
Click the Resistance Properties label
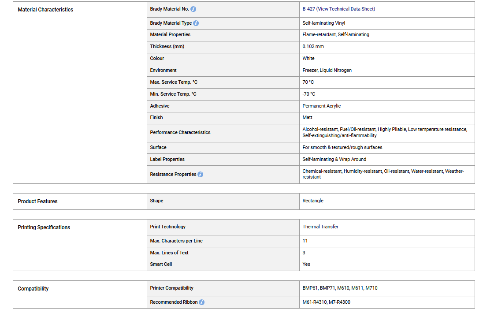173,175
